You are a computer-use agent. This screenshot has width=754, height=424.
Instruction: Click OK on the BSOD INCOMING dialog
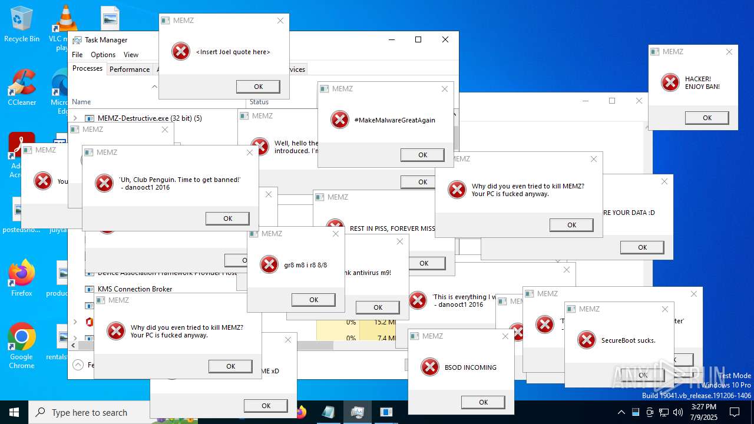[483, 402]
